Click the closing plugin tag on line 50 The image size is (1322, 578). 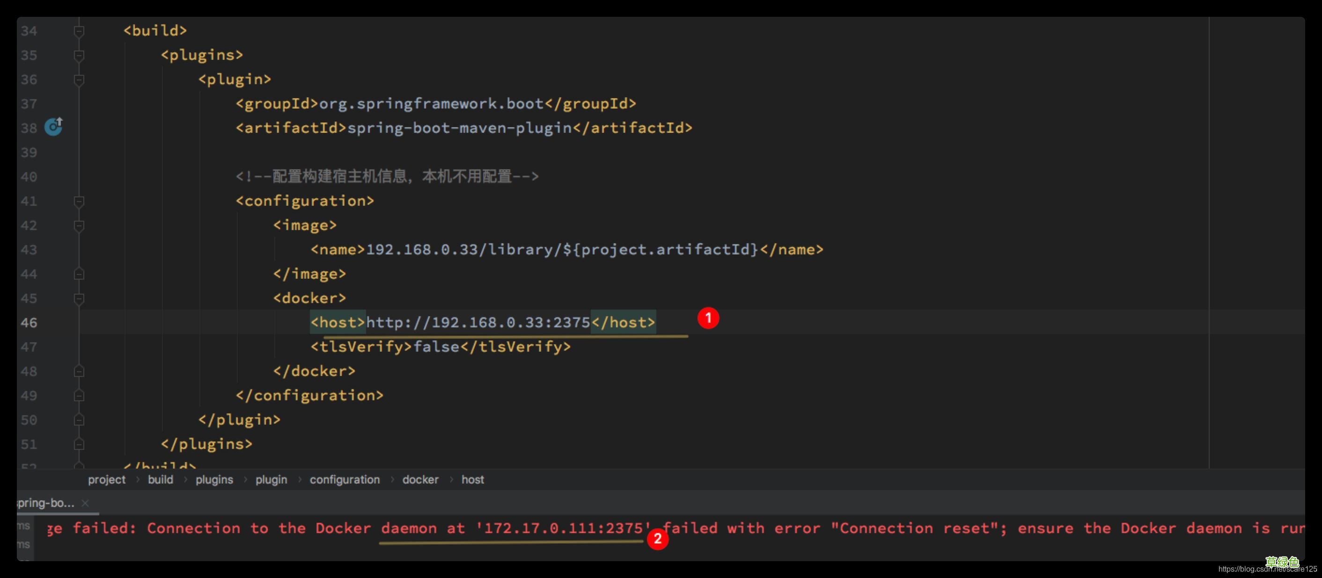[x=240, y=419]
